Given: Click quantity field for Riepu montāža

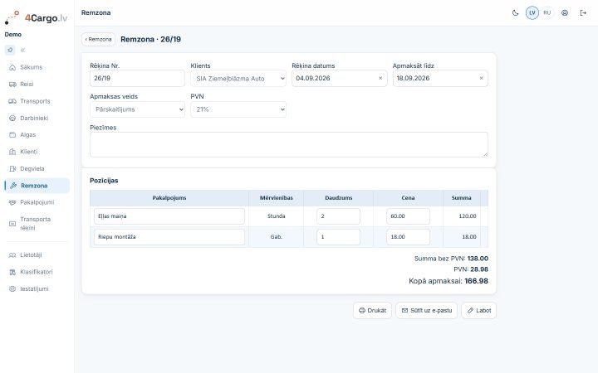Looking at the screenshot, I should (x=338, y=237).
